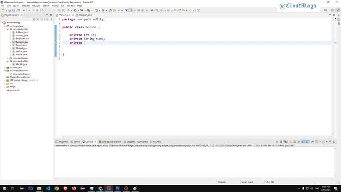This screenshot has height=192, width=341.
Task: Open the New file dropdown arrow
Action: [6, 10]
